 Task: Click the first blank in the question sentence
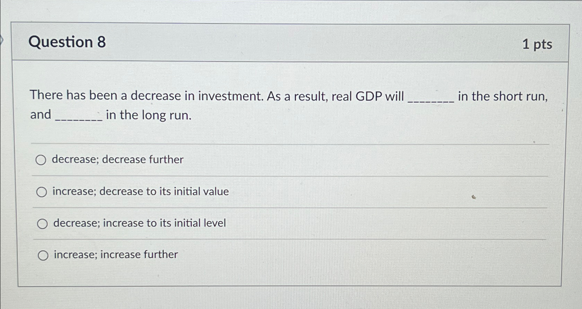coord(431,98)
